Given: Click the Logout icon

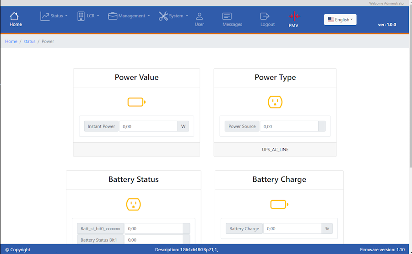Looking at the screenshot, I should [x=265, y=16].
